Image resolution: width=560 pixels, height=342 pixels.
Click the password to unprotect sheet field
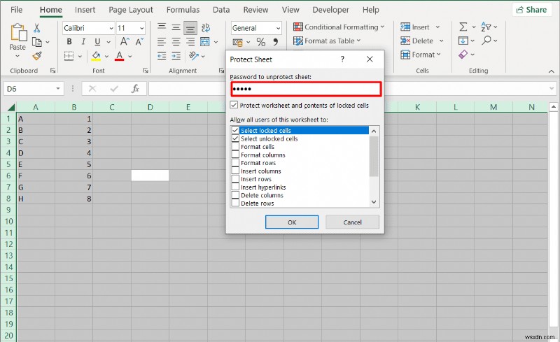306,89
